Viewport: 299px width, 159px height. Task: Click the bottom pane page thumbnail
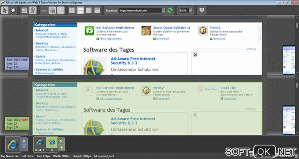pos(289,120)
